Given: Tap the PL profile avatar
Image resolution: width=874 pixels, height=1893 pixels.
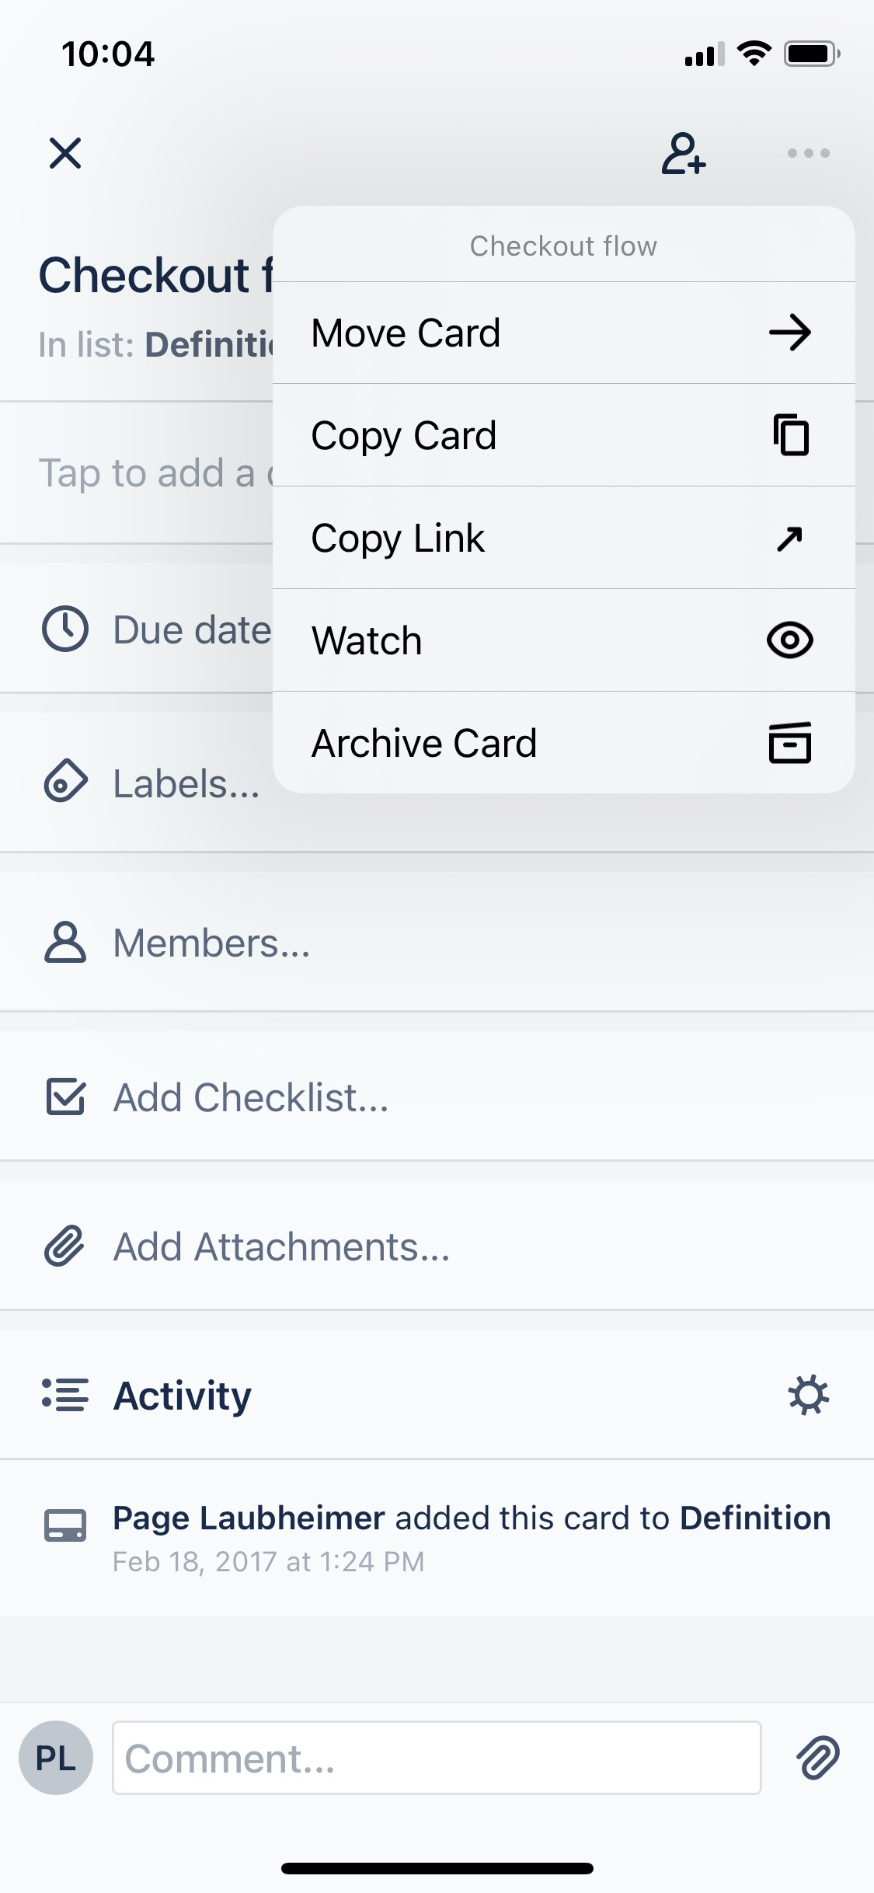Looking at the screenshot, I should (56, 1759).
